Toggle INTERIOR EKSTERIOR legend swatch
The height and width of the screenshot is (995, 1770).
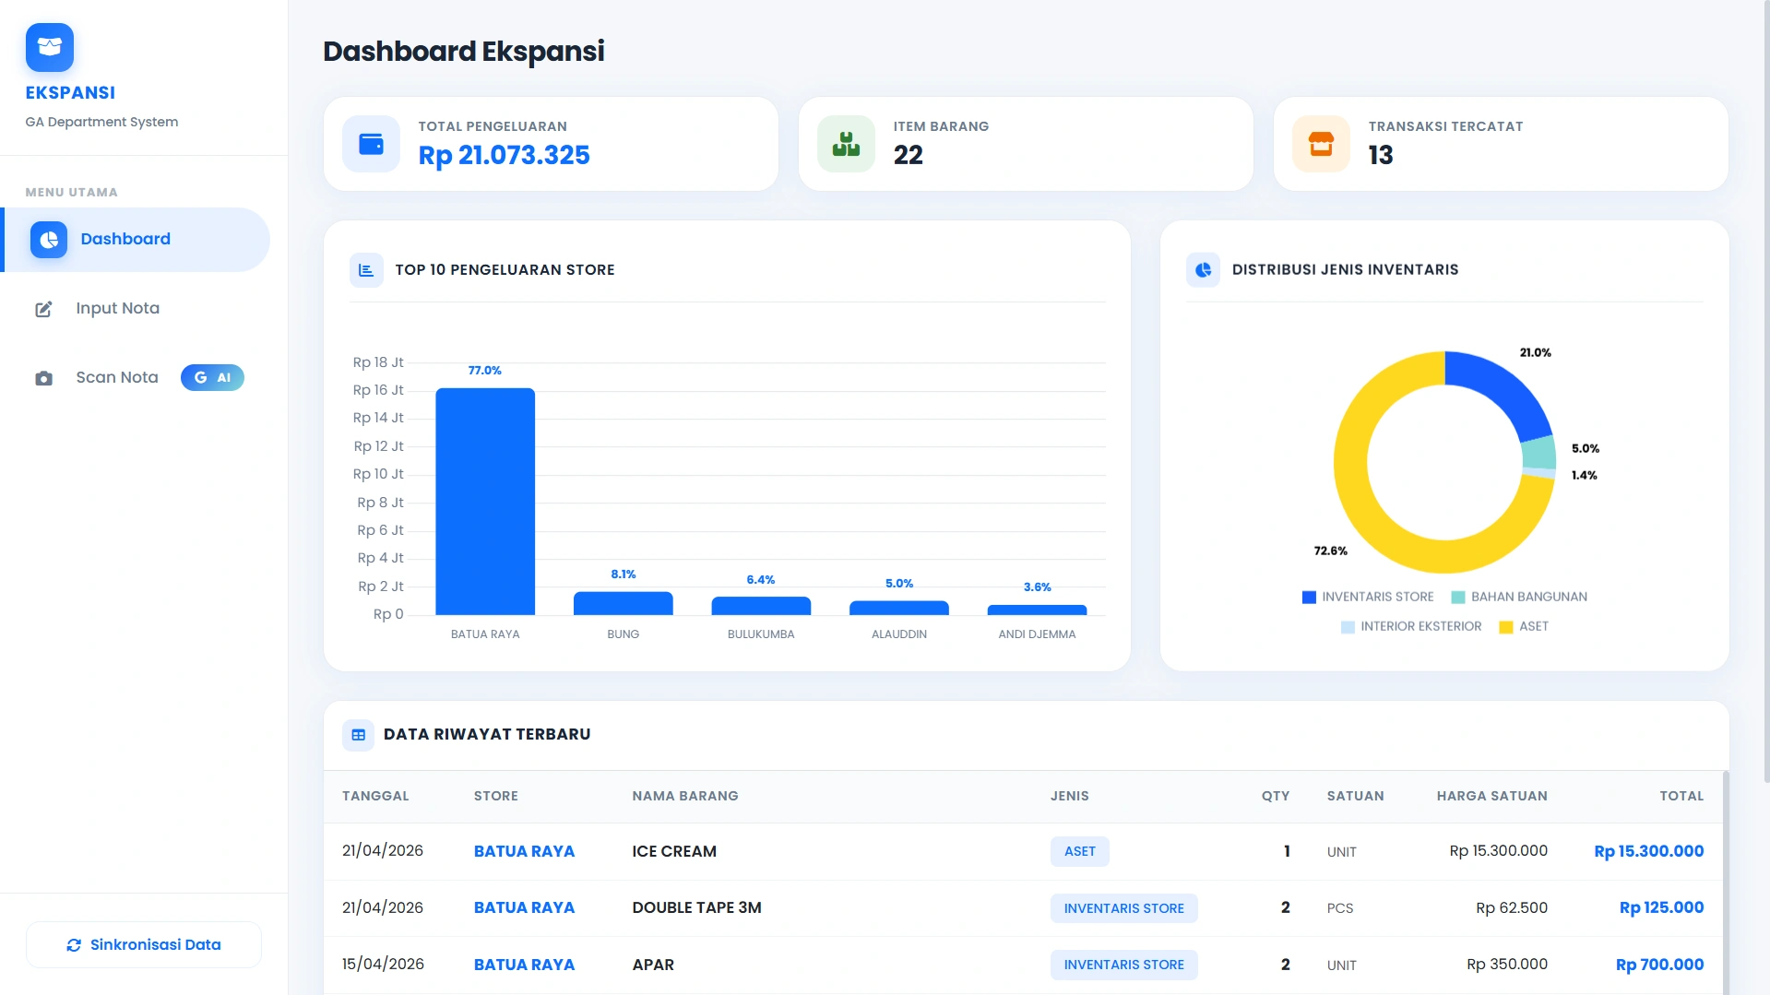pyautogui.click(x=1348, y=627)
